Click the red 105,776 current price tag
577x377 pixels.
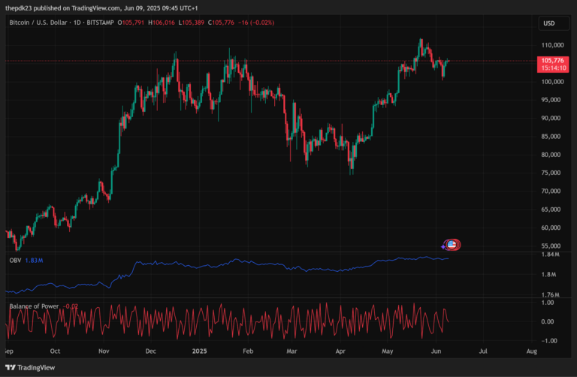[552, 60]
